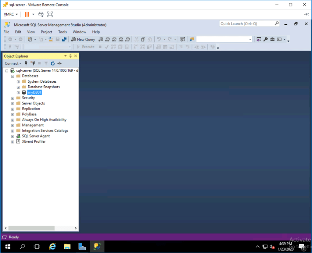Screen dimensions: 312x253
Task: Open the Project menu
Action: [46, 32]
